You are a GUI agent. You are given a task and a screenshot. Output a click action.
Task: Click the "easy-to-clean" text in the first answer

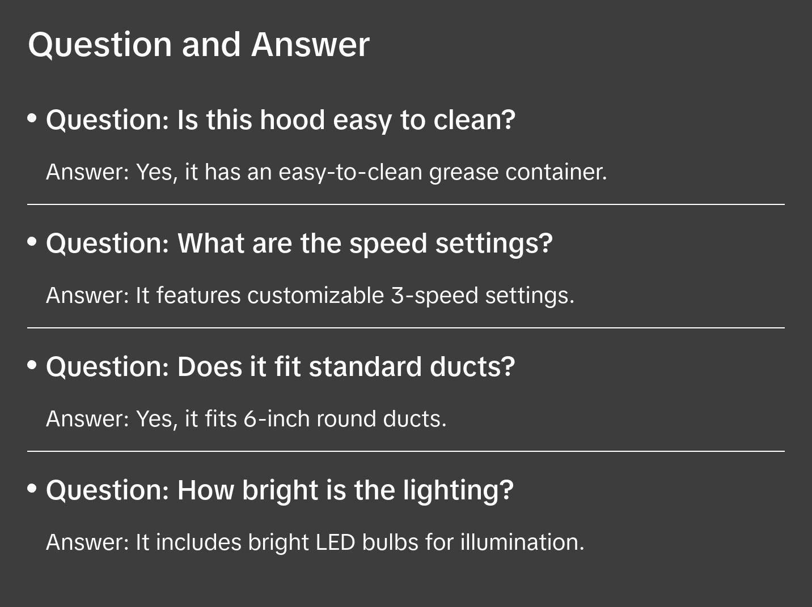(350, 172)
